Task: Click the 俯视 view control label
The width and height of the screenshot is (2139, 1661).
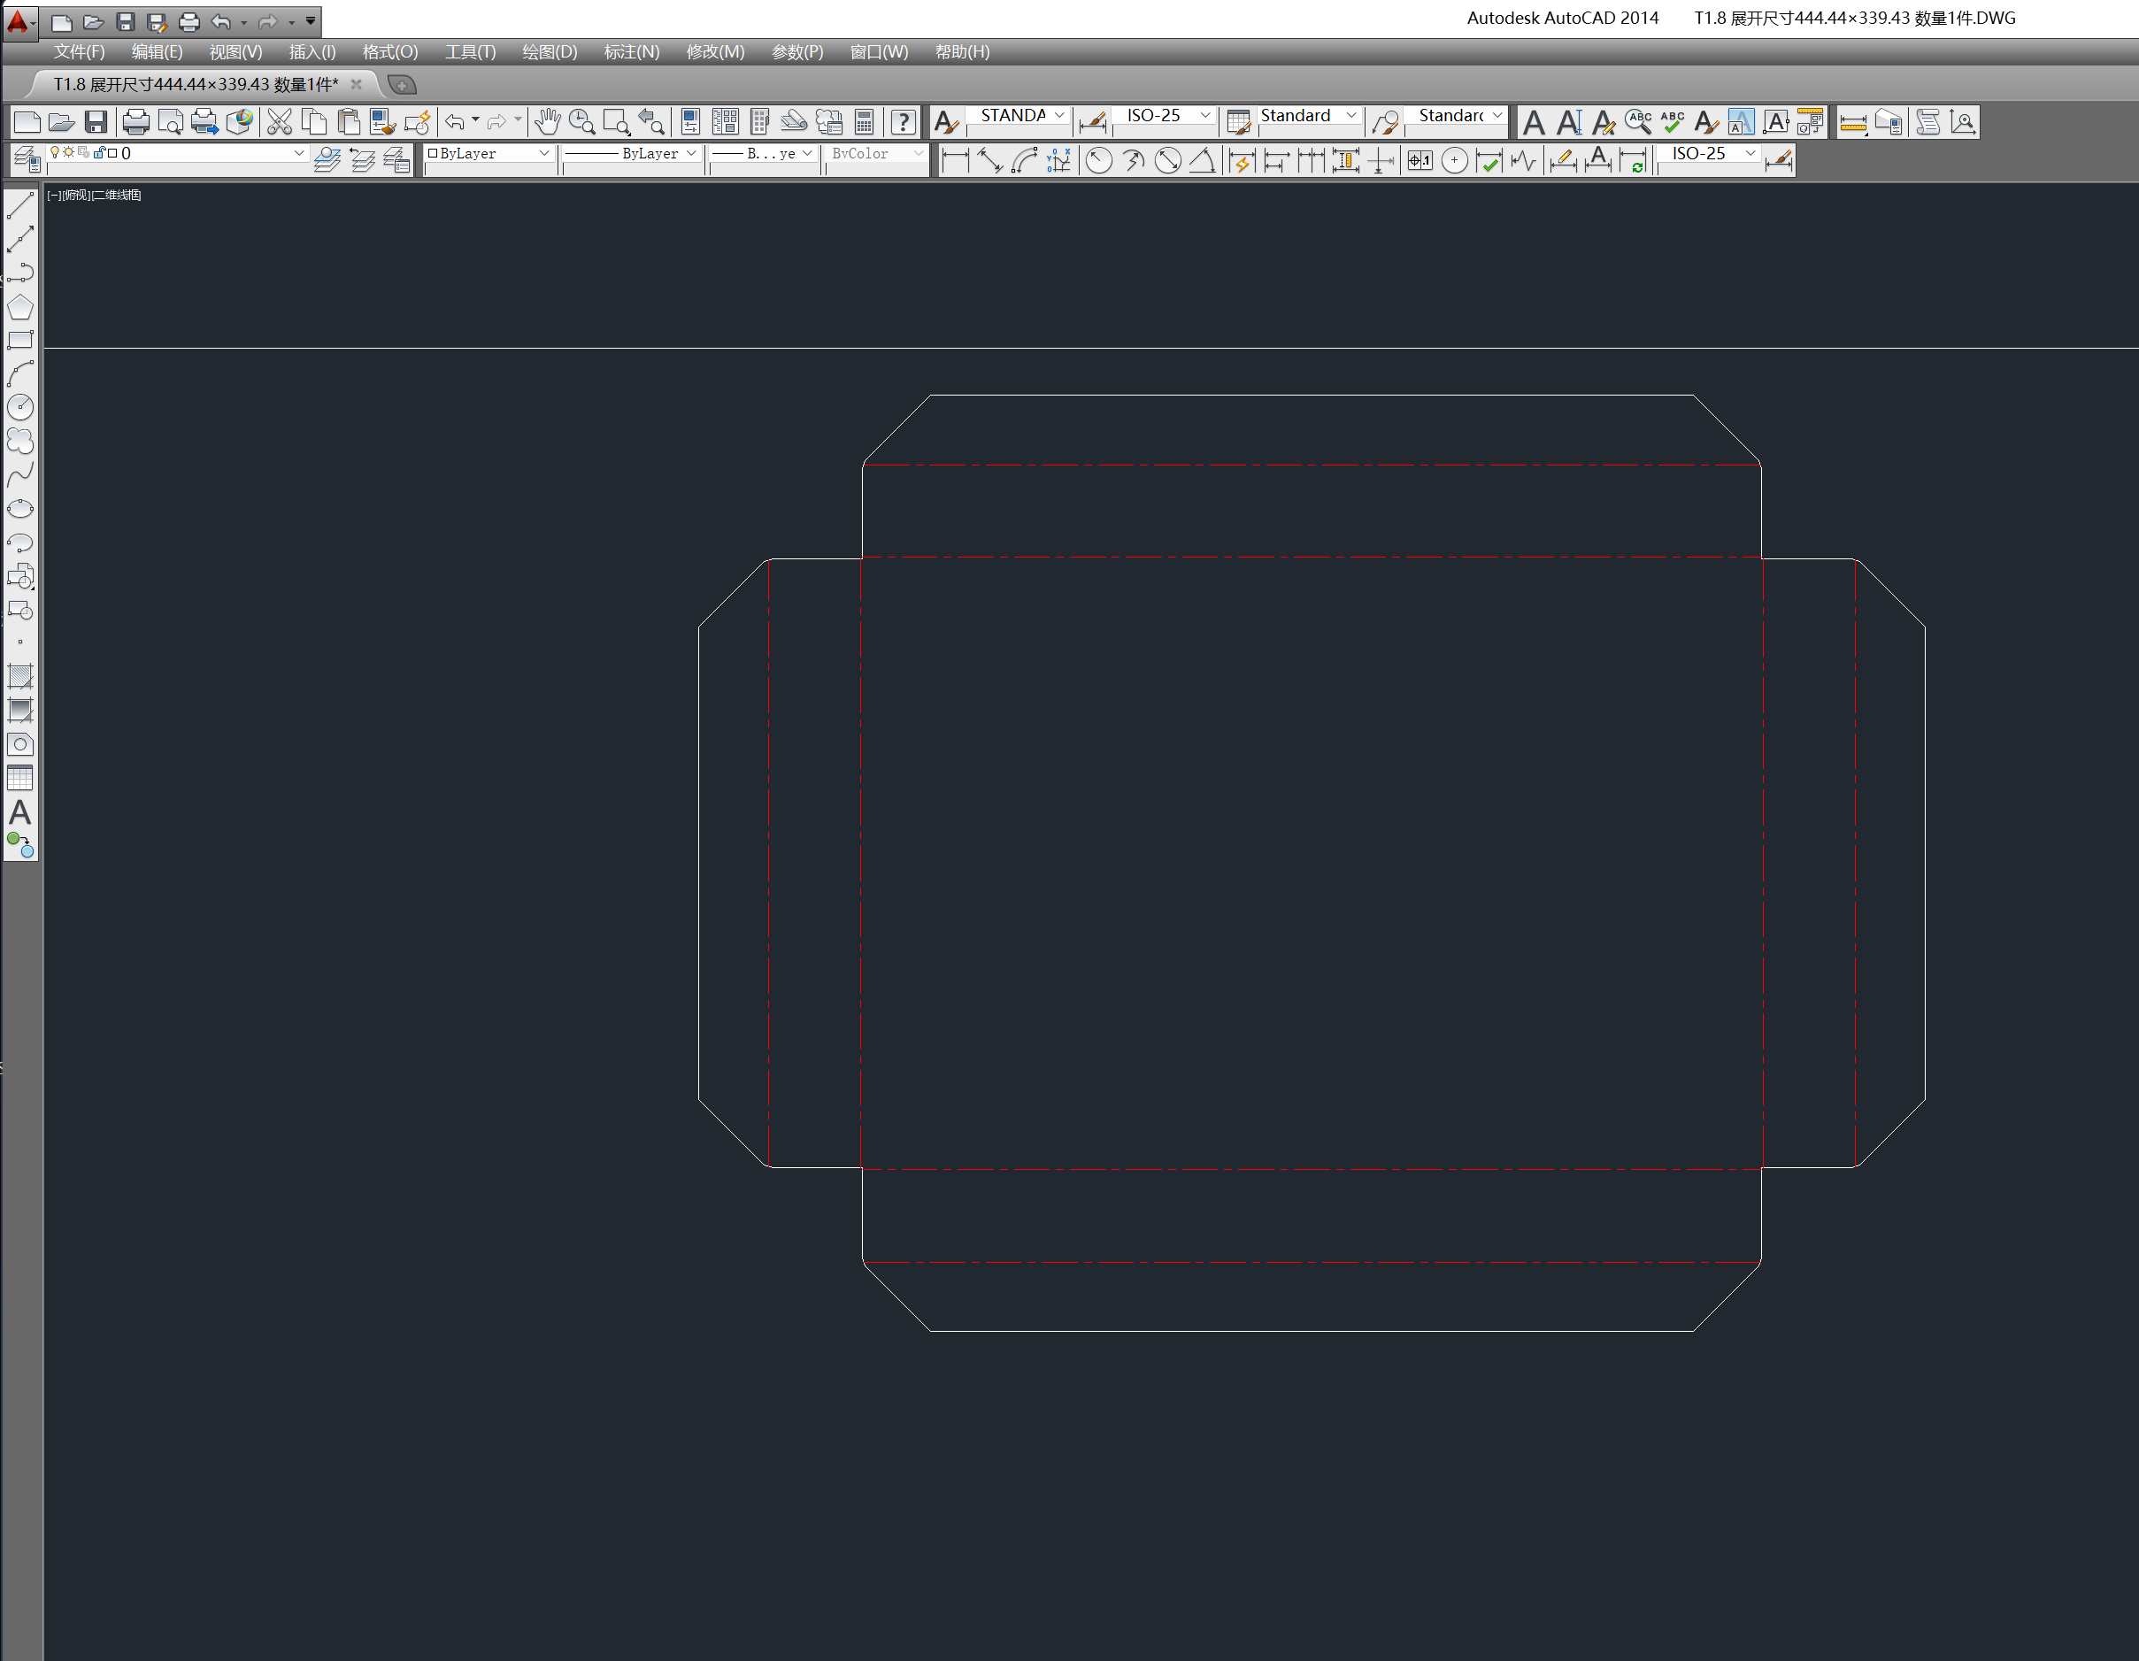Action: pos(76,195)
